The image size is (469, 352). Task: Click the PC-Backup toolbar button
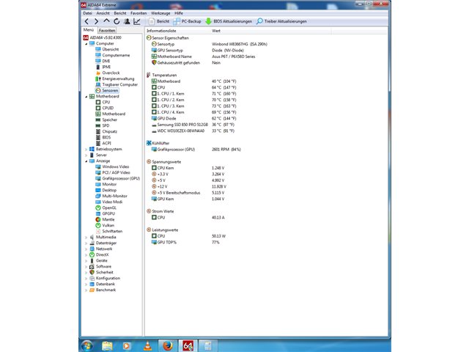pos(188,21)
